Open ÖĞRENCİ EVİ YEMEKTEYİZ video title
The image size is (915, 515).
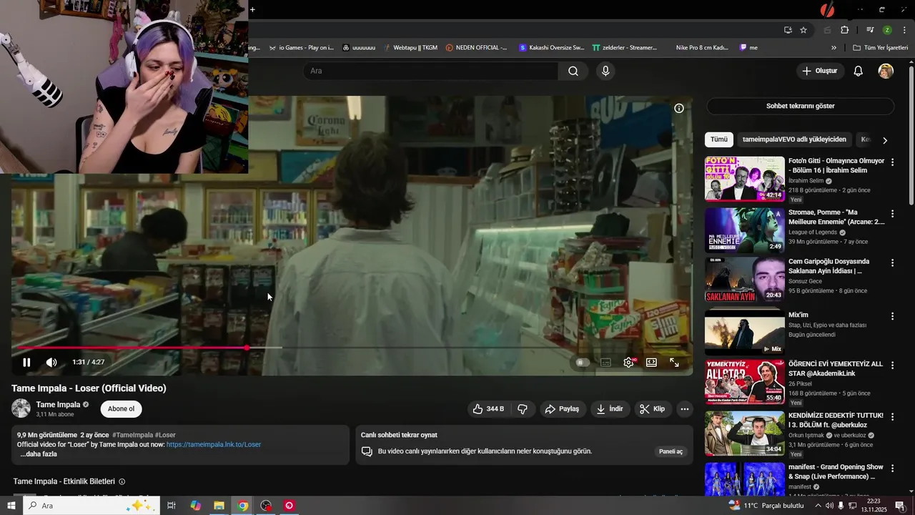pos(836,368)
